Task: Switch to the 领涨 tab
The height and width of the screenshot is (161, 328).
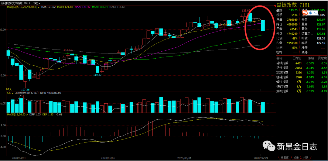Action: 296,157
